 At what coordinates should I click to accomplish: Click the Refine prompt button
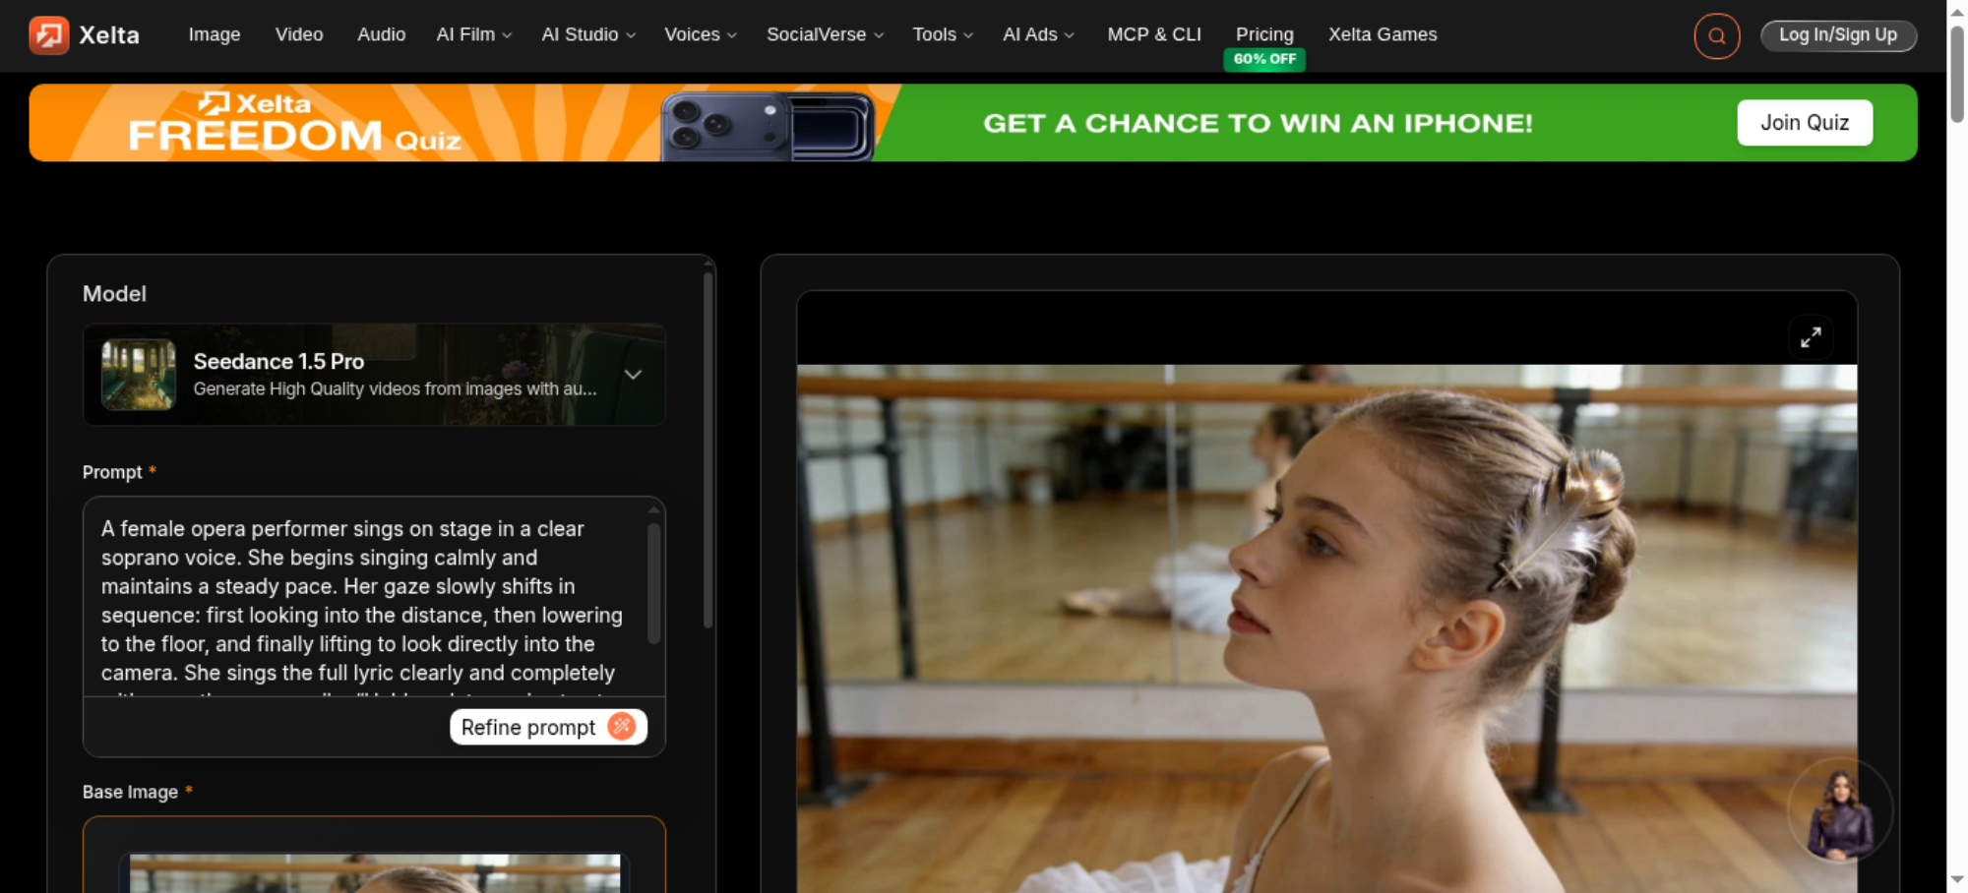coord(548,727)
